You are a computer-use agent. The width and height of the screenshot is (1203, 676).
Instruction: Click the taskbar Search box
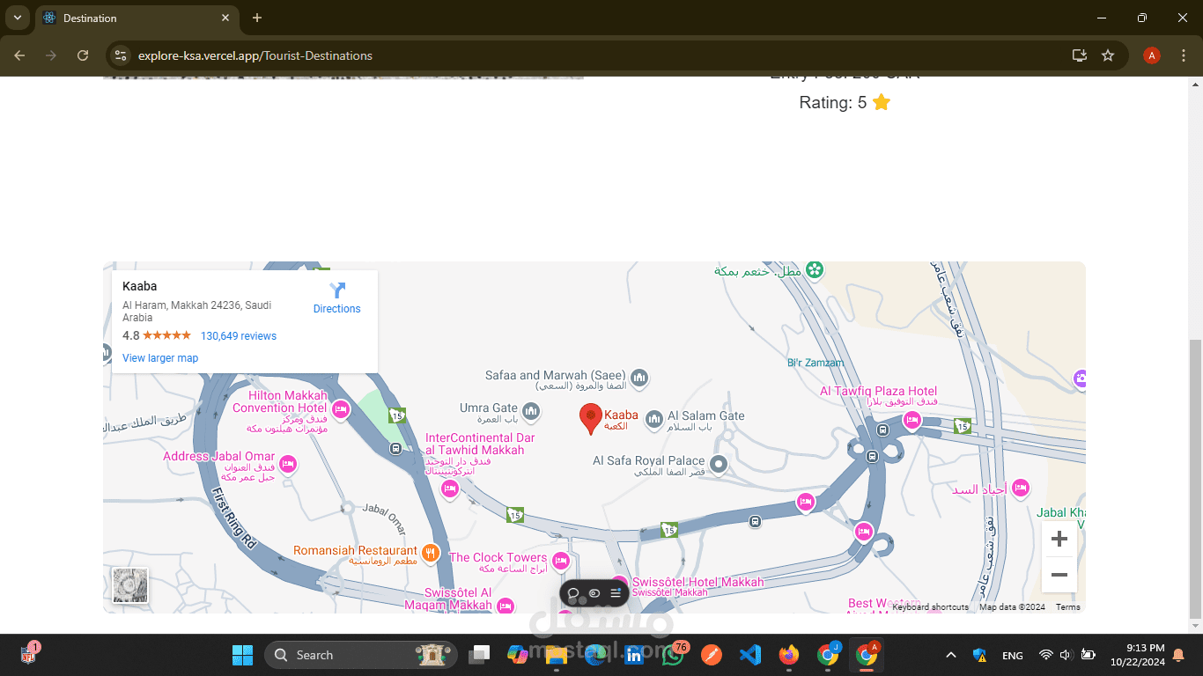click(361, 655)
